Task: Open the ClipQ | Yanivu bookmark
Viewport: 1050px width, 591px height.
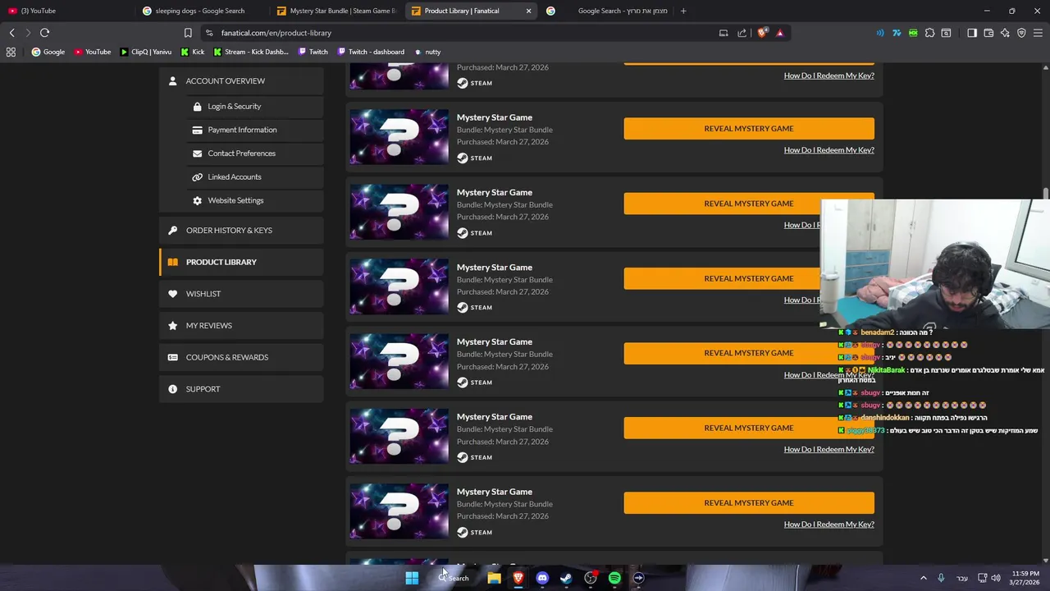Action: 146,52
